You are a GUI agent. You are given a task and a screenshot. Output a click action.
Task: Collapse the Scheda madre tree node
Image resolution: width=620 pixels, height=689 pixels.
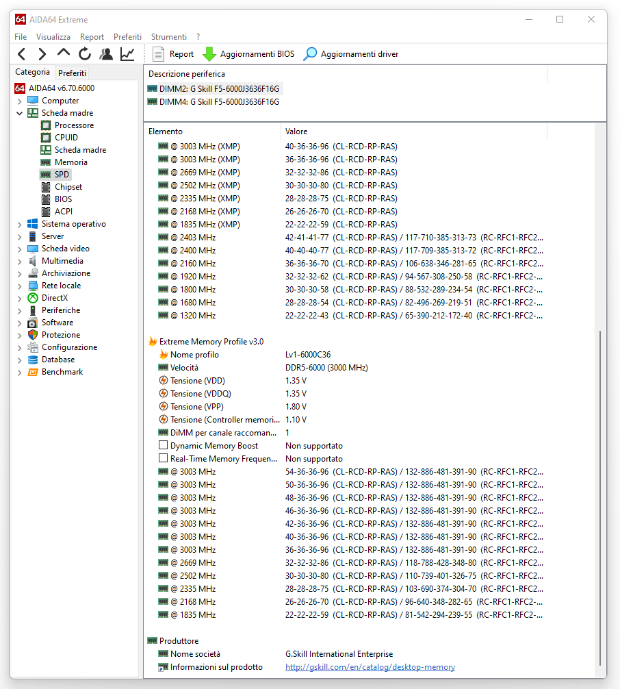[x=19, y=114]
